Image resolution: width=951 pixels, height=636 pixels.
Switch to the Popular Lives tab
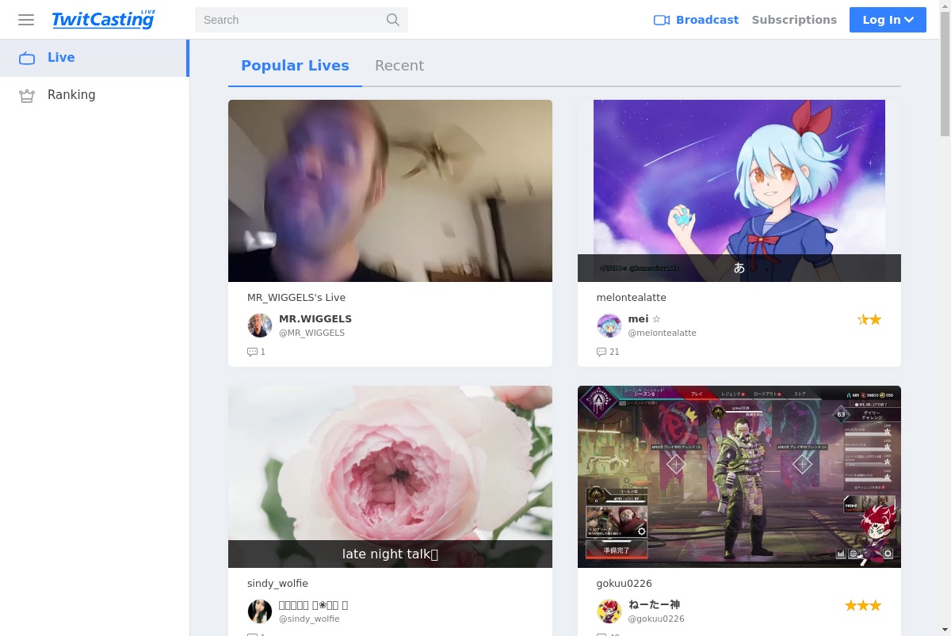(295, 66)
